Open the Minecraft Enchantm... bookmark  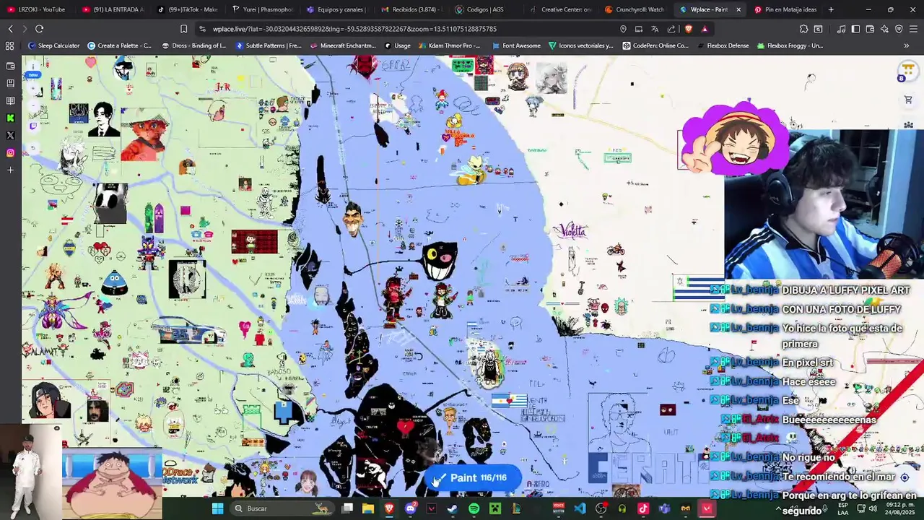pos(343,45)
